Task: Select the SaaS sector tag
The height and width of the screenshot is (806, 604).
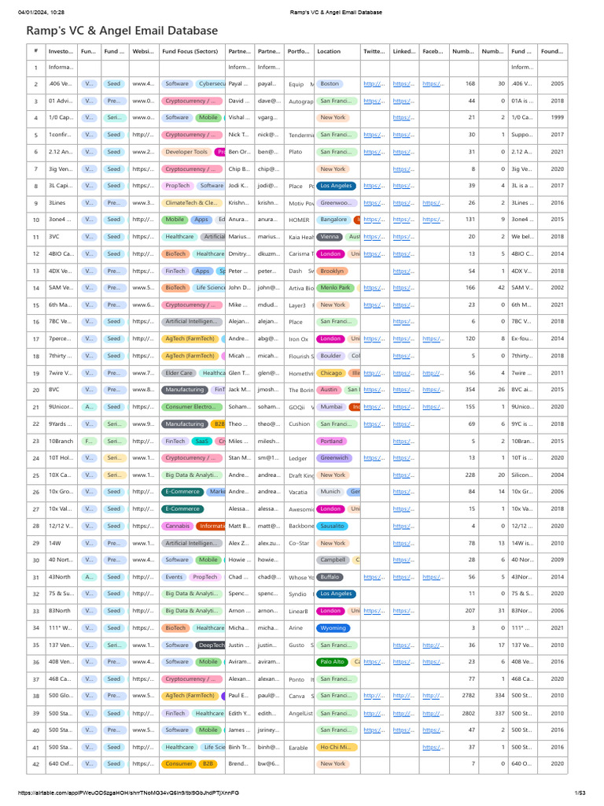Action: 202,442
